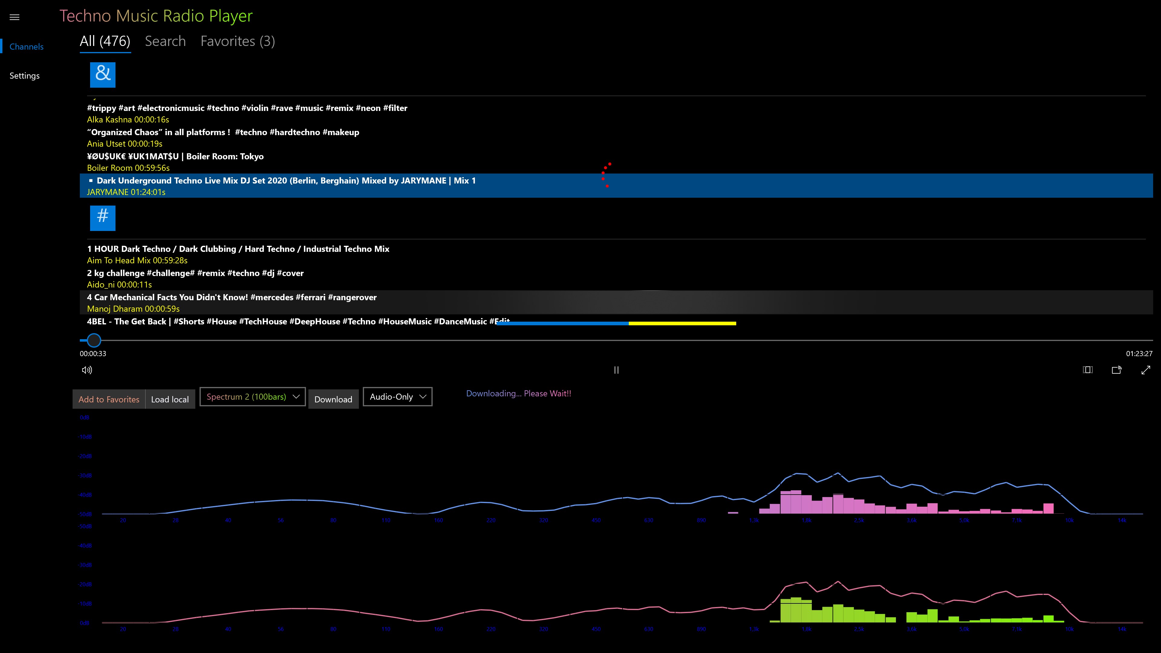Click the hash symbol group header tile

click(103, 218)
